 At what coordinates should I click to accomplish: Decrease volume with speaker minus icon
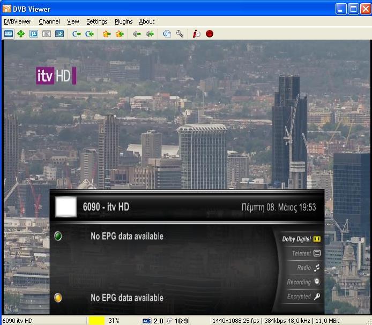[137, 34]
